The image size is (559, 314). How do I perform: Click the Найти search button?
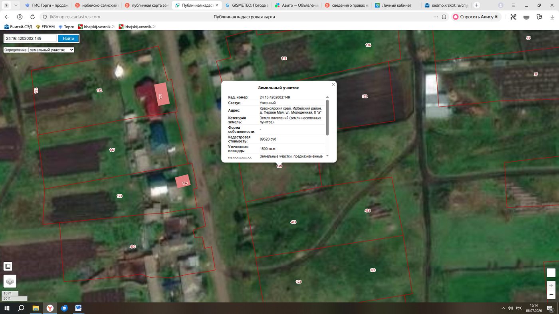[x=68, y=39]
